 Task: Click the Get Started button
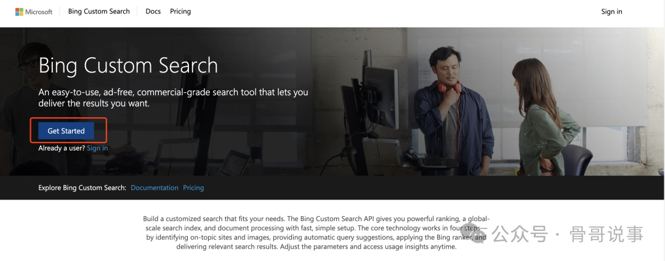(x=66, y=131)
